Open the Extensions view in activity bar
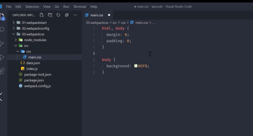The height and width of the screenshot is (136, 253). tap(2, 71)
